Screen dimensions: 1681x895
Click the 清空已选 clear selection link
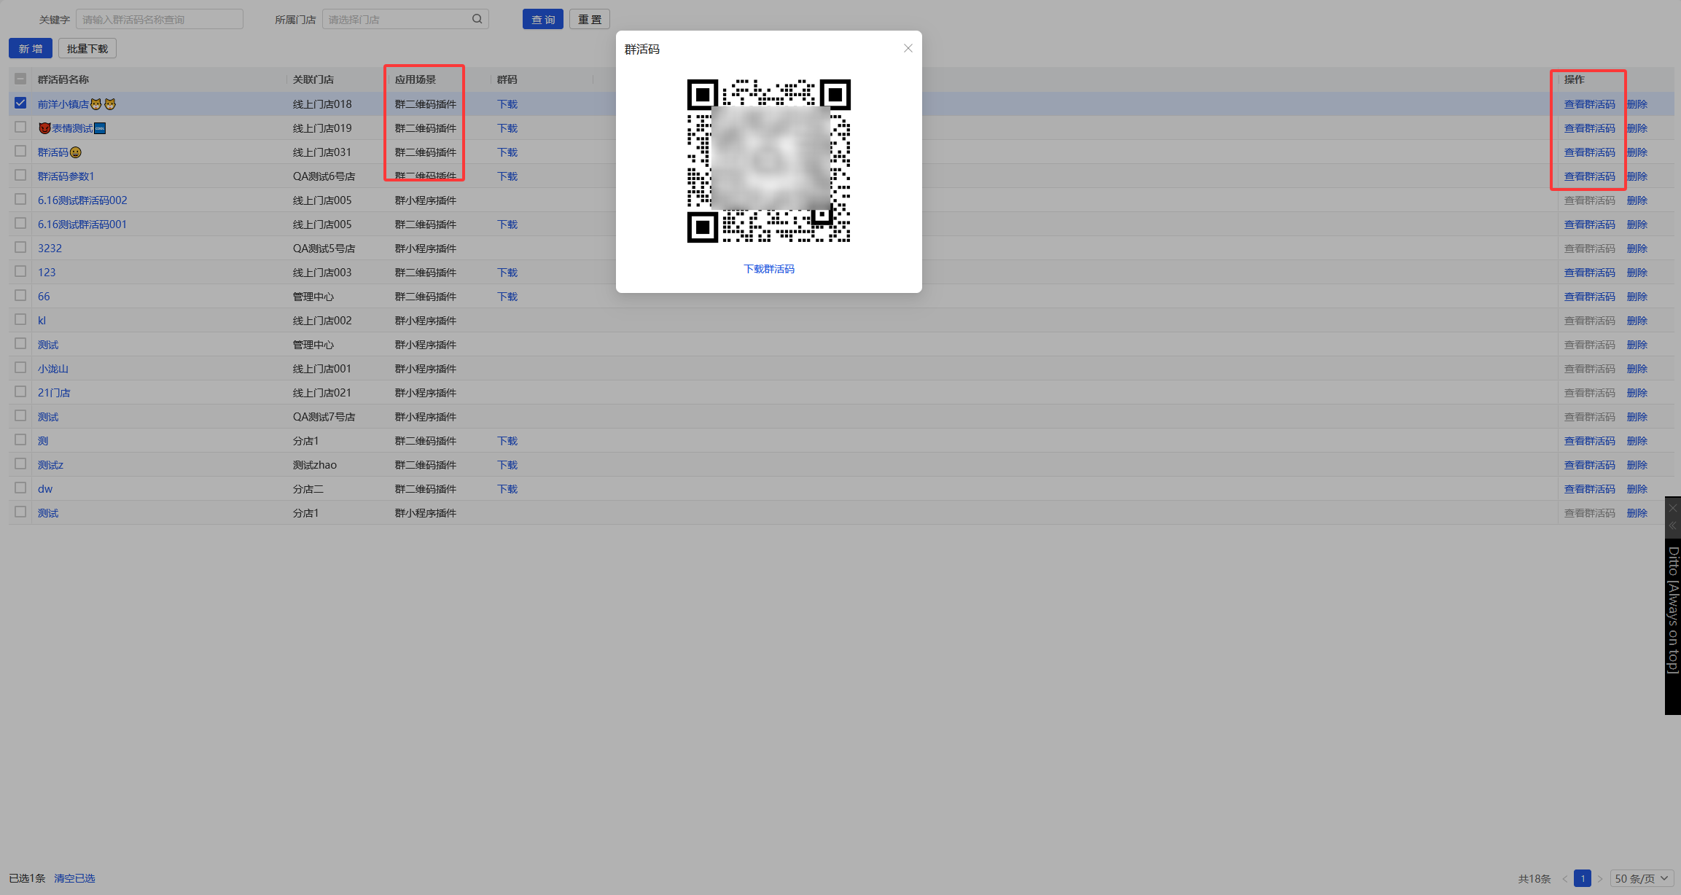coord(74,878)
